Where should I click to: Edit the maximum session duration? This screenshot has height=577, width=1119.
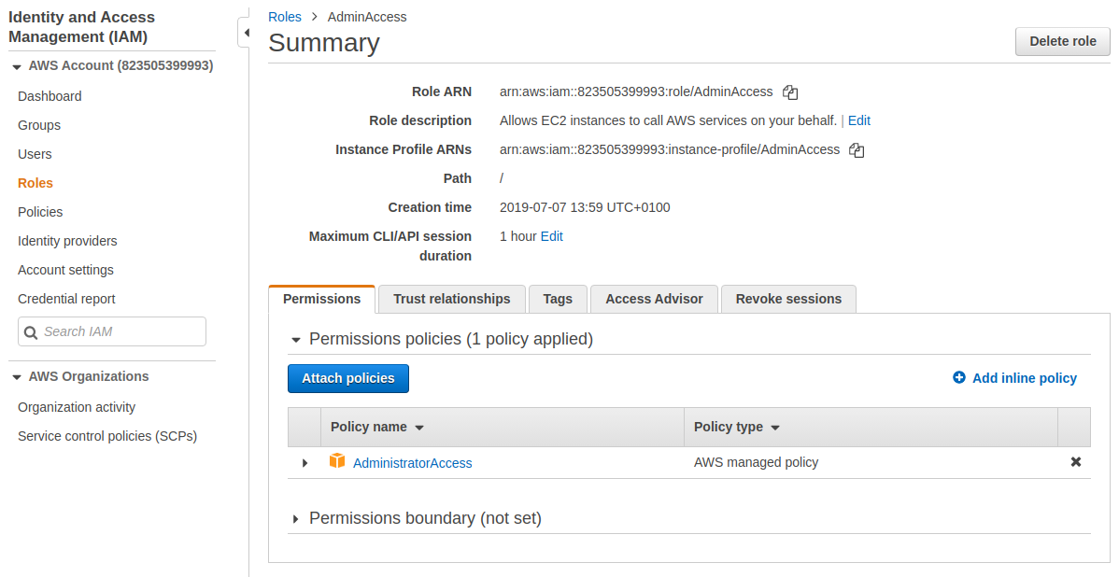552,236
